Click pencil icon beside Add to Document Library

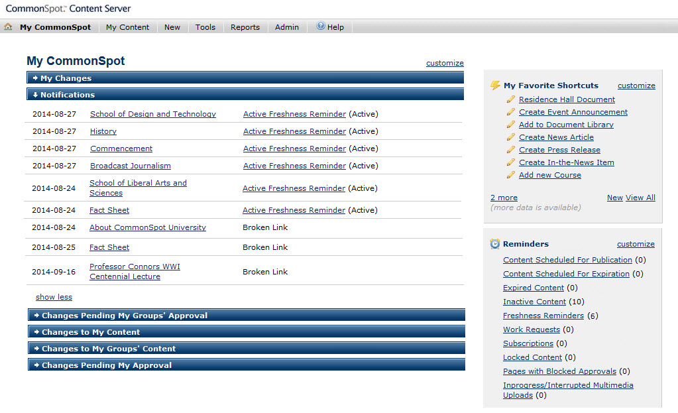[x=511, y=125]
